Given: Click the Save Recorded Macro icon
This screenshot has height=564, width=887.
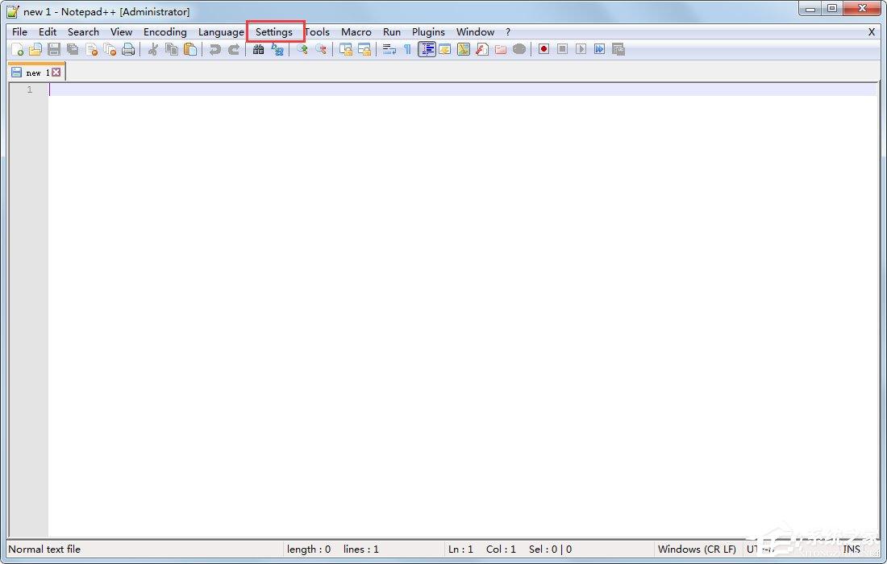Looking at the screenshot, I should [618, 49].
